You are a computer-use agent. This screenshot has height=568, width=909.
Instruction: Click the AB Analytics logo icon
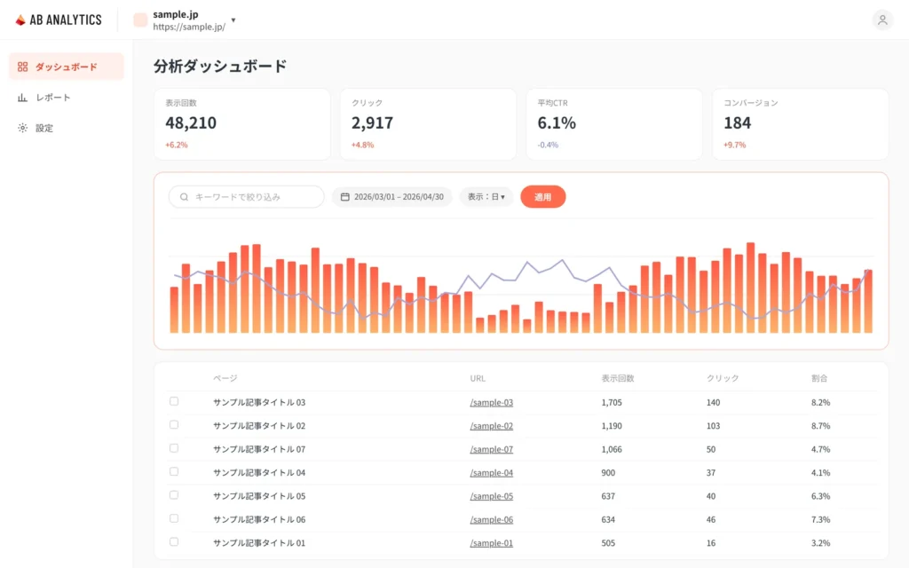click(x=20, y=20)
